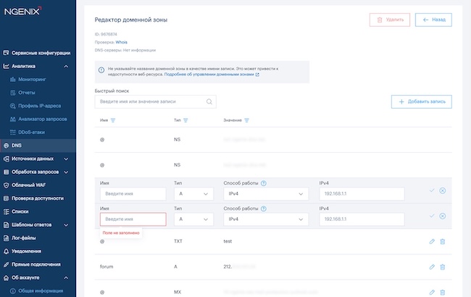Viewport: 471px width, 297px height.
Task: Open the Whois check link
Action: (121, 43)
